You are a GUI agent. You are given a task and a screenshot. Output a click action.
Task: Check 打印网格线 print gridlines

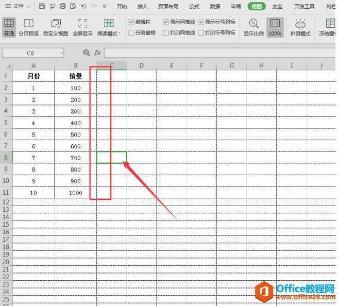tap(166, 33)
